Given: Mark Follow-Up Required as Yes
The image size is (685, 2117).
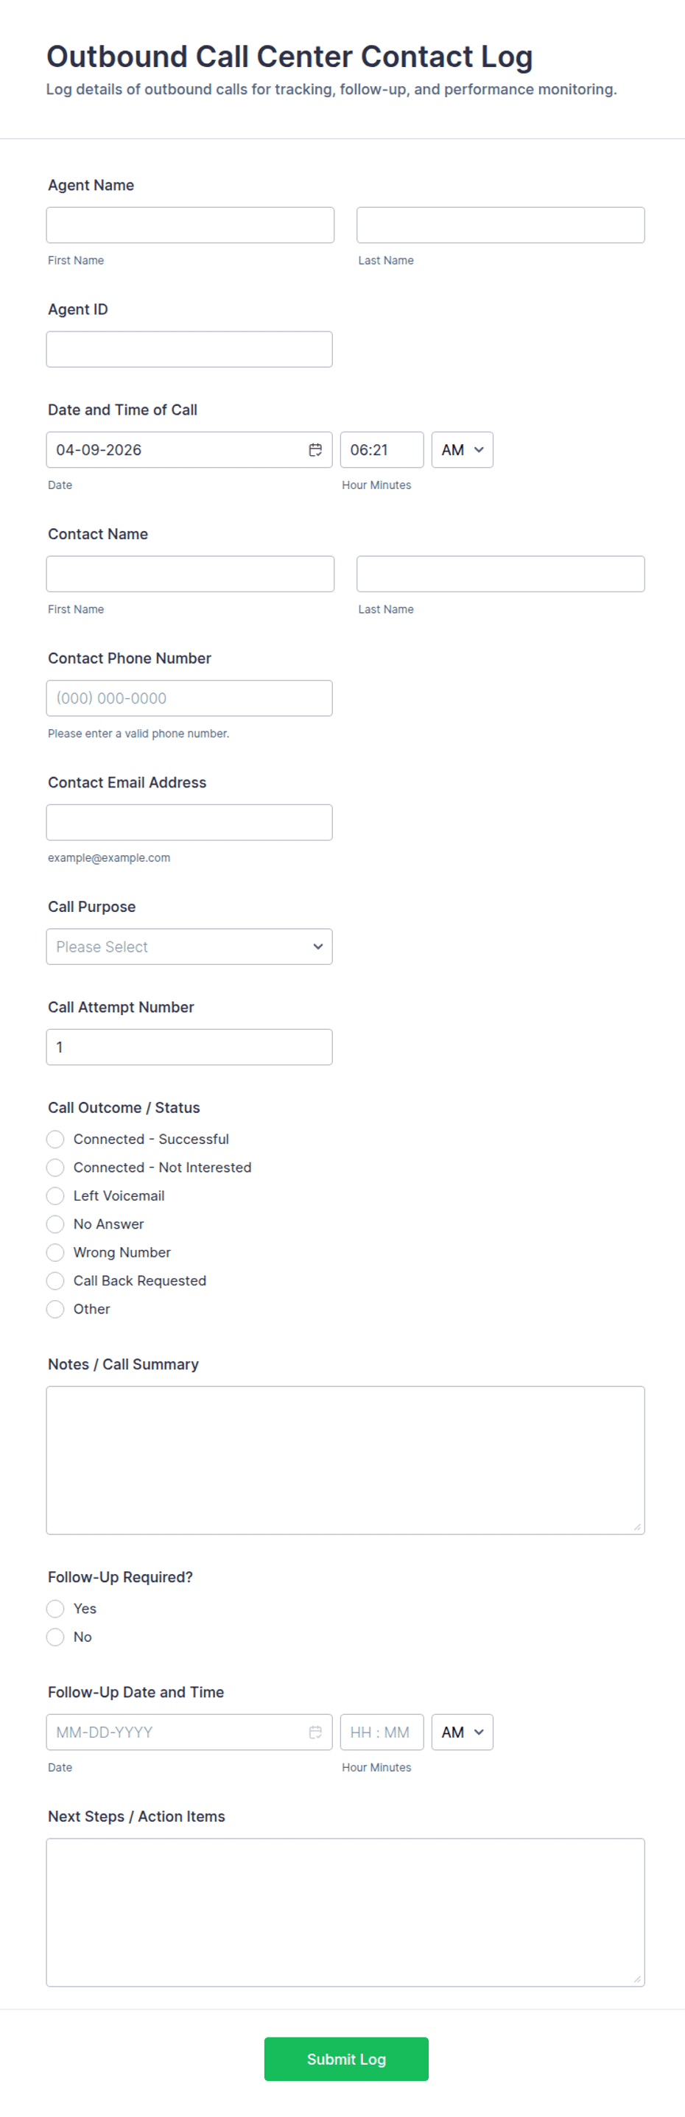Looking at the screenshot, I should coord(55,1608).
